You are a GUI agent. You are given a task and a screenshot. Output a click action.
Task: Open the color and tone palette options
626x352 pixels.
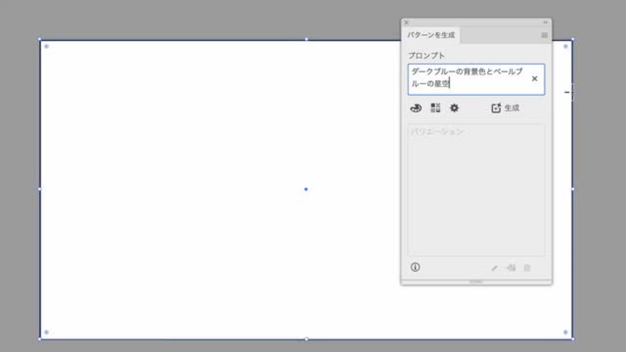(416, 108)
